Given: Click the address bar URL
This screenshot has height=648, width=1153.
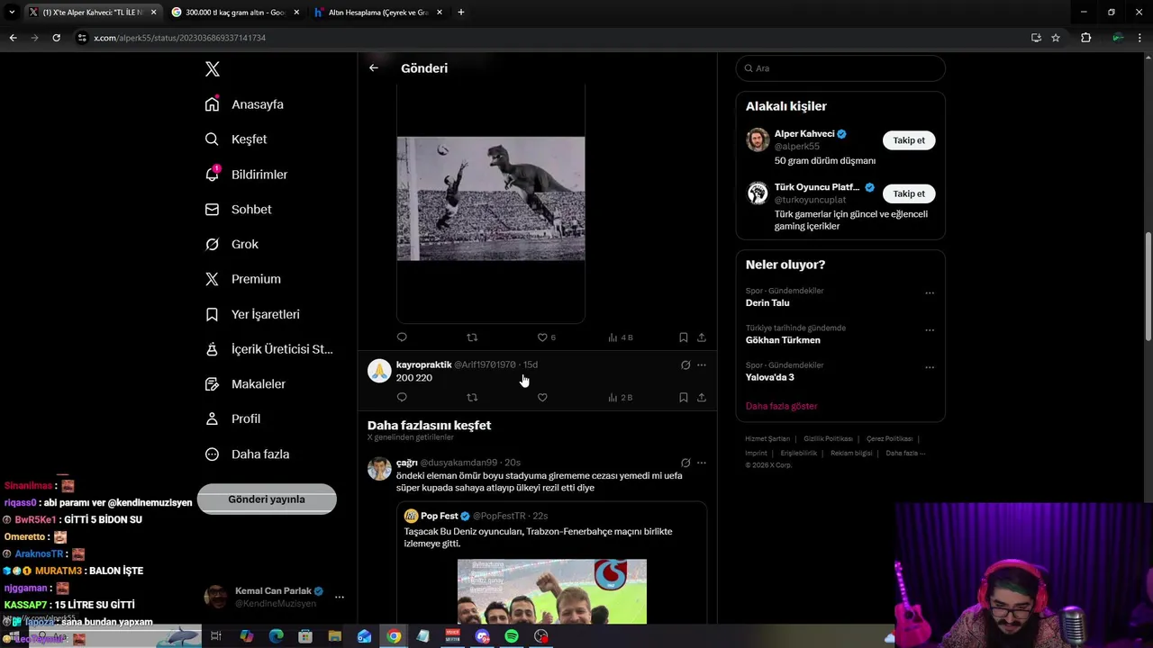Looking at the screenshot, I should [179, 38].
